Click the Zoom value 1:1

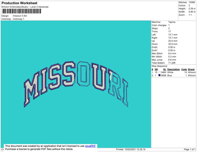190,15
